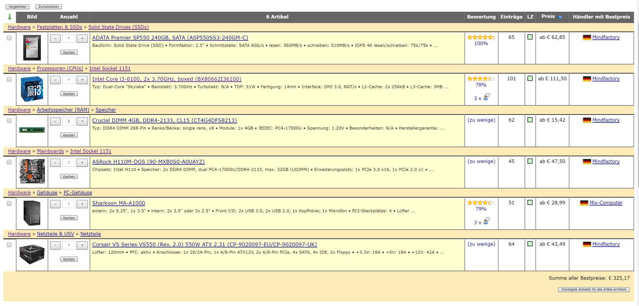Toggle LZ checkbox in ADATA row
The image size is (639, 306).
click(530, 37)
